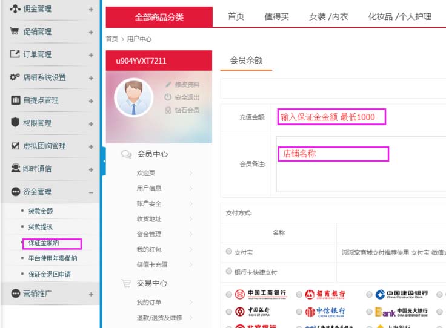The width and height of the screenshot is (446, 328).
Task: Select the 支付宝 payment radio button
Action: pos(229,251)
